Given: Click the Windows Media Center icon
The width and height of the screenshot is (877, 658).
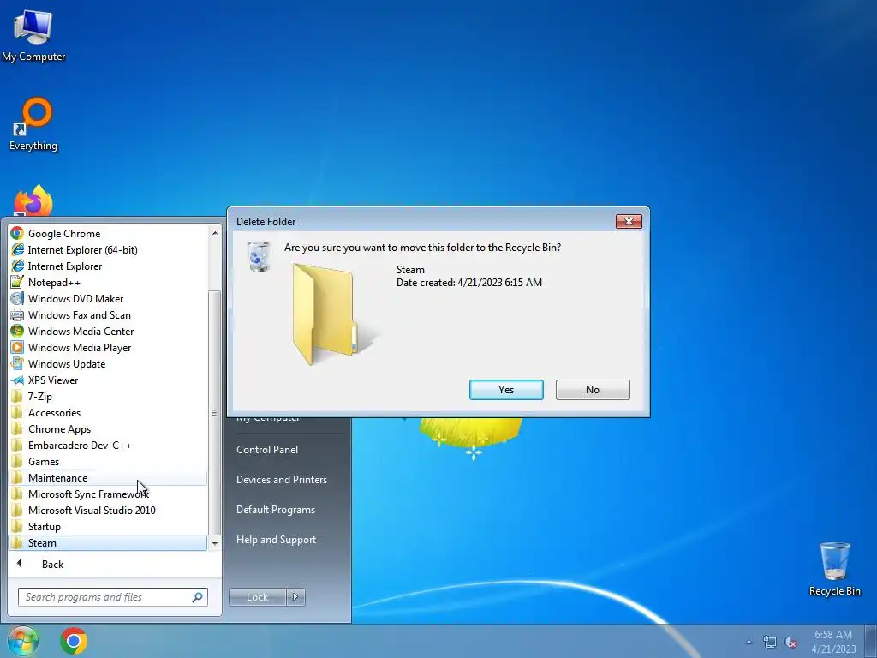Looking at the screenshot, I should pyautogui.click(x=17, y=331).
